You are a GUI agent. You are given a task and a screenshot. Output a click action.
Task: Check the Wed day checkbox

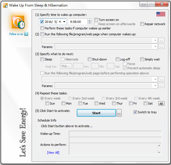tap(96, 103)
